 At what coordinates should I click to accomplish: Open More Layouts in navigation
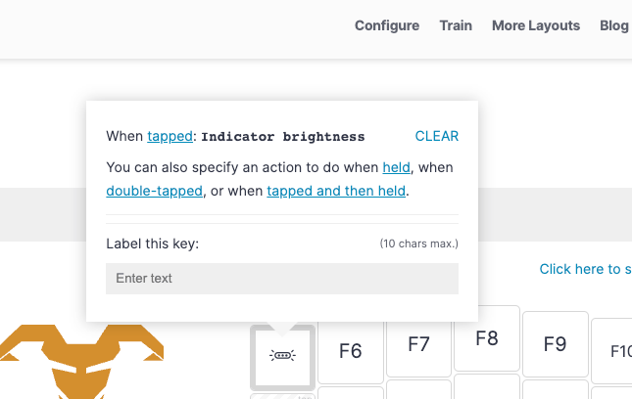[x=536, y=25]
